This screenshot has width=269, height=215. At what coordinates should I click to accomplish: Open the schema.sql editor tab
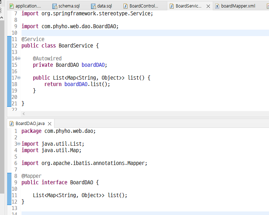pos(66,6)
